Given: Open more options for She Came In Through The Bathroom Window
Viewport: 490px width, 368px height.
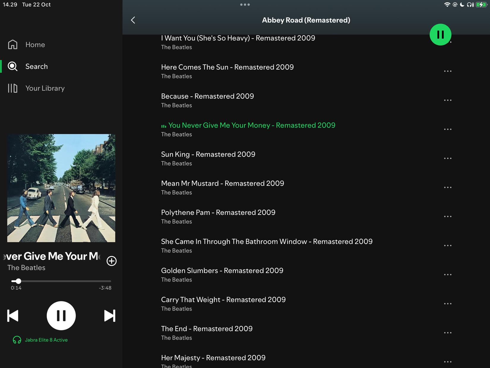Looking at the screenshot, I should coord(448,246).
